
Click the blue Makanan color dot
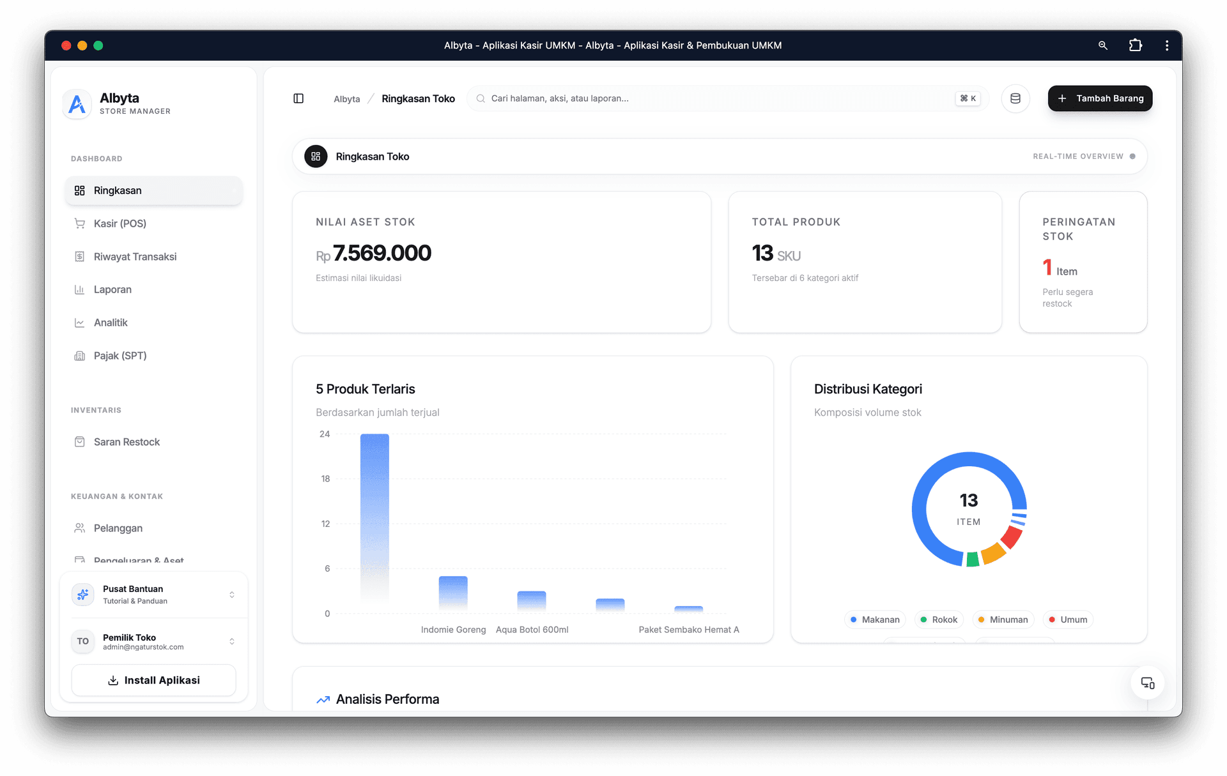854,619
